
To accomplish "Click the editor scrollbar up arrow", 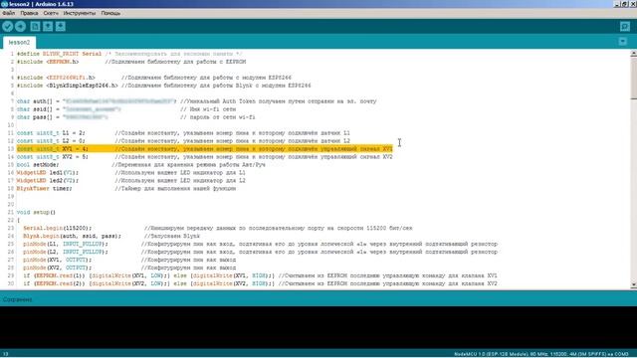I will click(x=633, y=54).
